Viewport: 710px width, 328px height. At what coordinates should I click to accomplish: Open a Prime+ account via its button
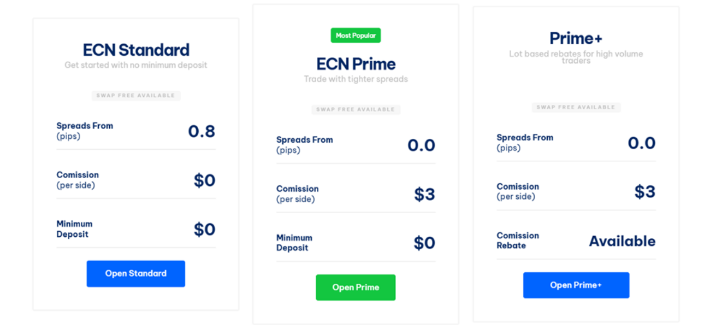click(x=576, y=285)
